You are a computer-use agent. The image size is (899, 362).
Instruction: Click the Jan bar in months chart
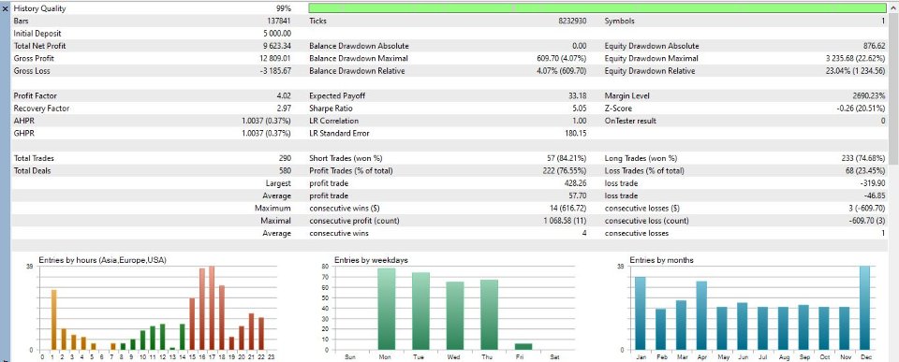click(640, 313)
